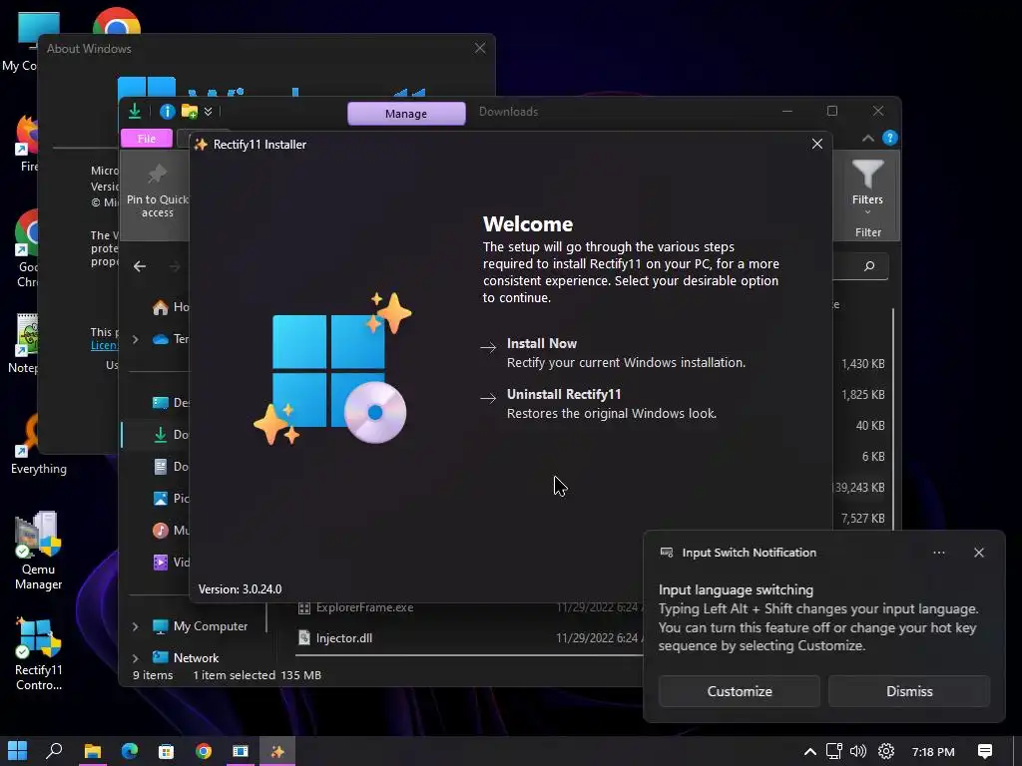This screenshot has width=1022, height=766.
Task: Open Explorer help question mark icon
Action: pos(889,138)
